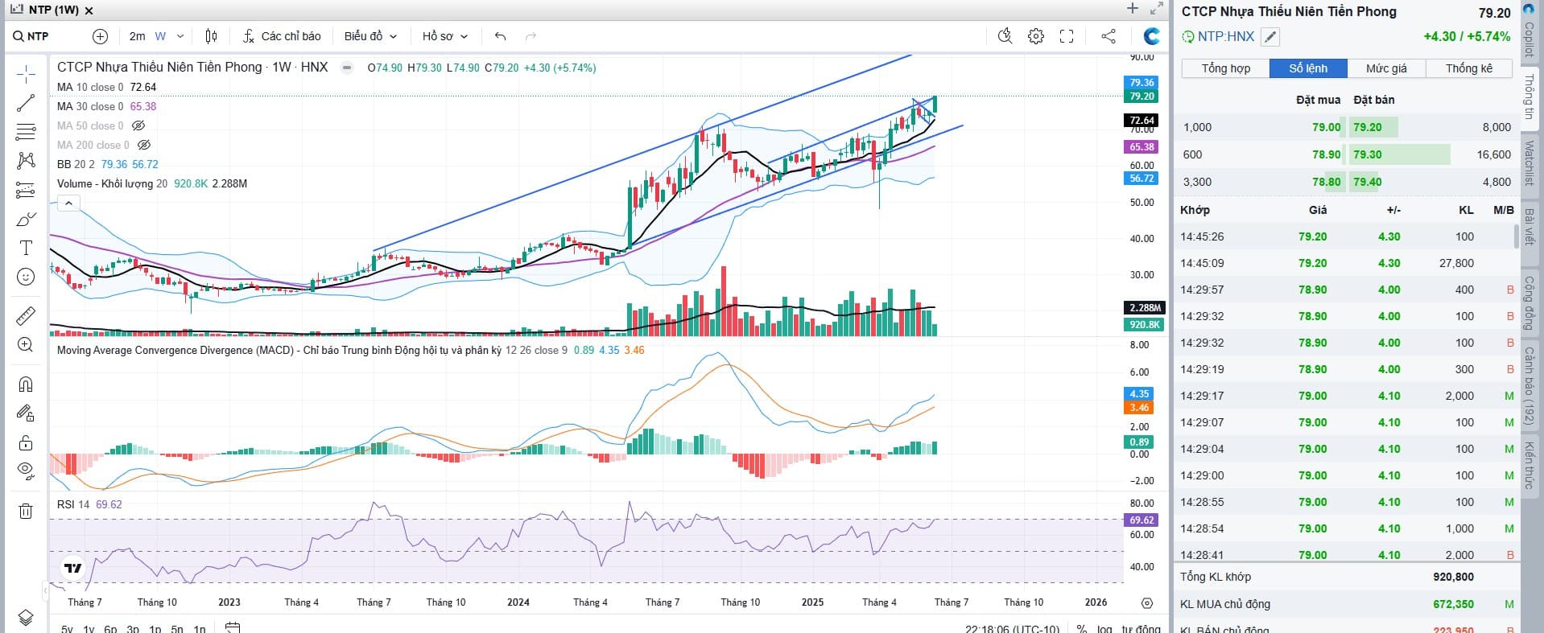Switch to the Mức giá tab
Screen dimensions: 1544x633
[1386, 68]
